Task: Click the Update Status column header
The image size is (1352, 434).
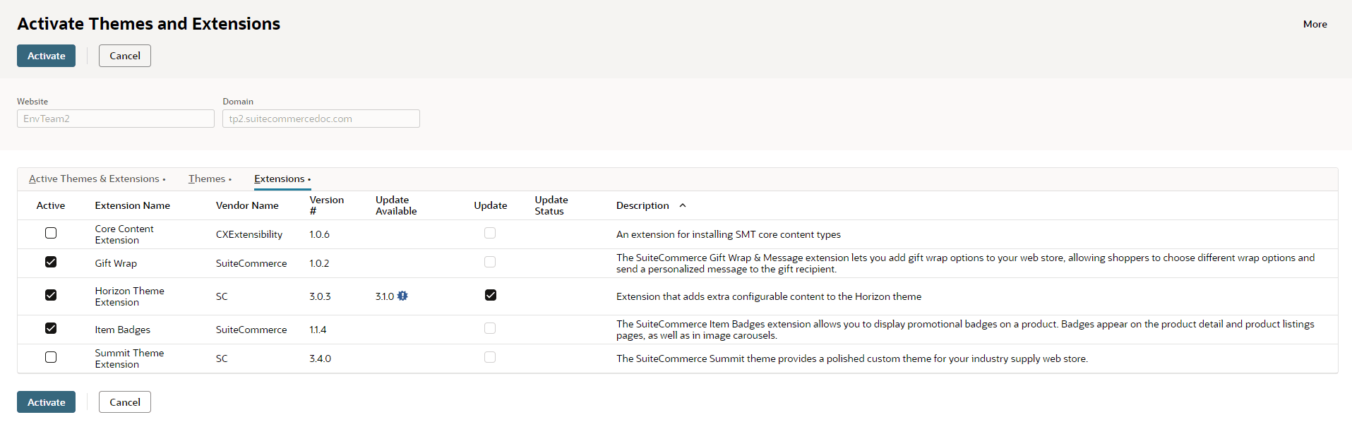Action: coord(551,205)
